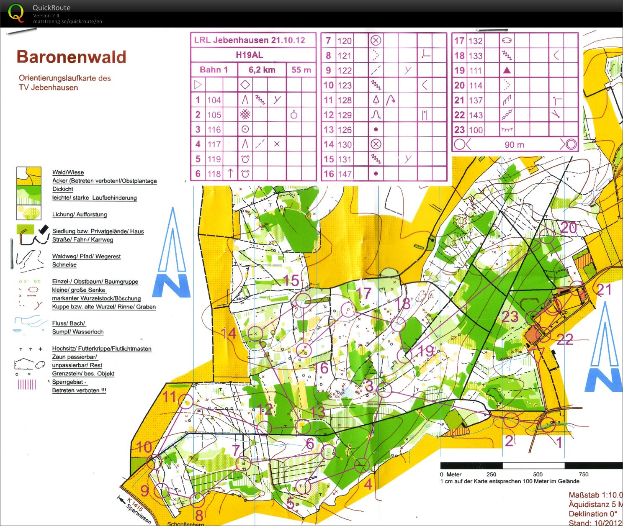Click the purple Sperrgebiet hatched legend symbol

point(27,384)
